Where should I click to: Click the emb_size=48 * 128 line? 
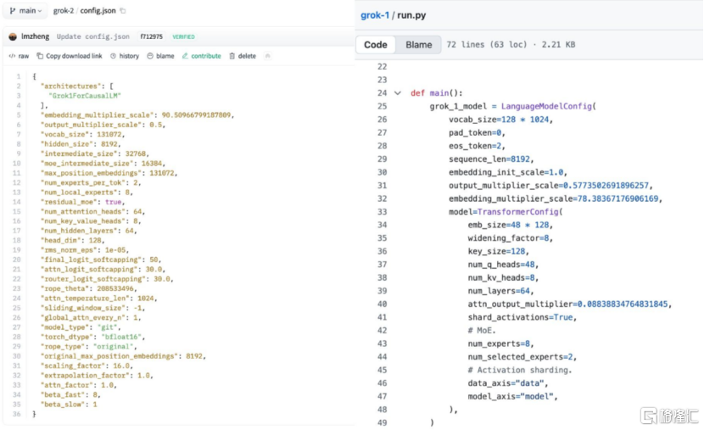click(510, 226)
